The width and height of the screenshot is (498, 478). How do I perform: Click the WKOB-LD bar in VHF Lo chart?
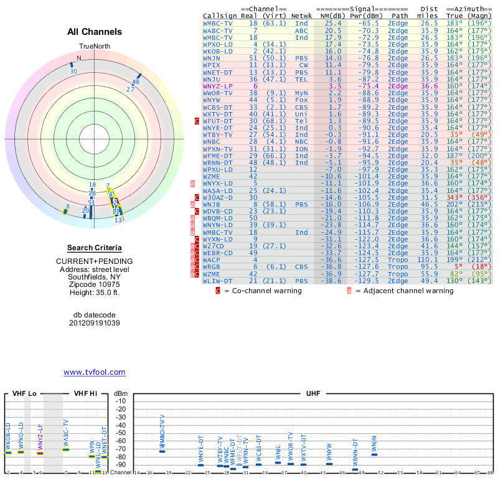pyautogui.click(x=9, y=452)
